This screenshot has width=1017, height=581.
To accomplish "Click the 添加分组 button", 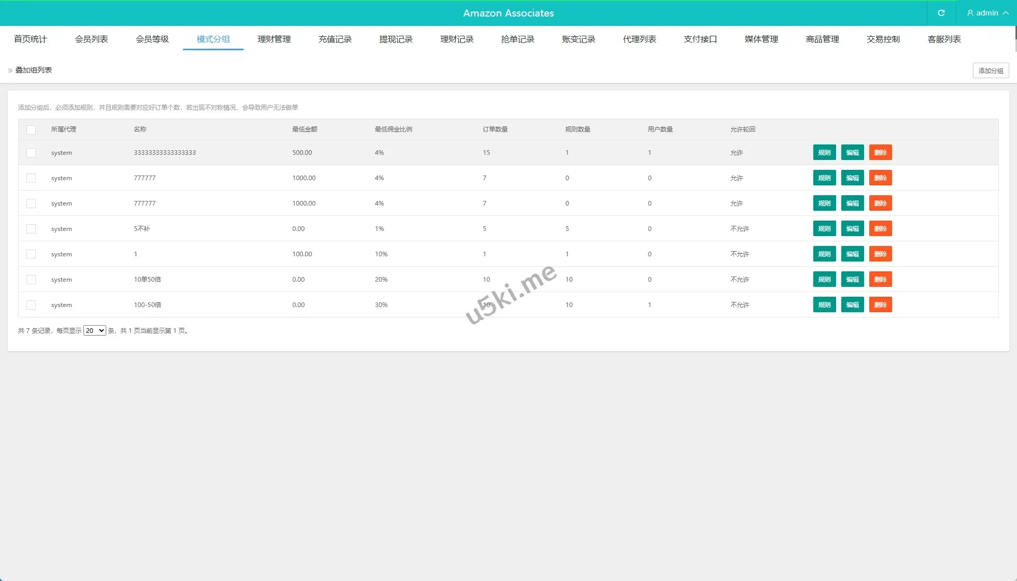I will click(x=990, y=70).
